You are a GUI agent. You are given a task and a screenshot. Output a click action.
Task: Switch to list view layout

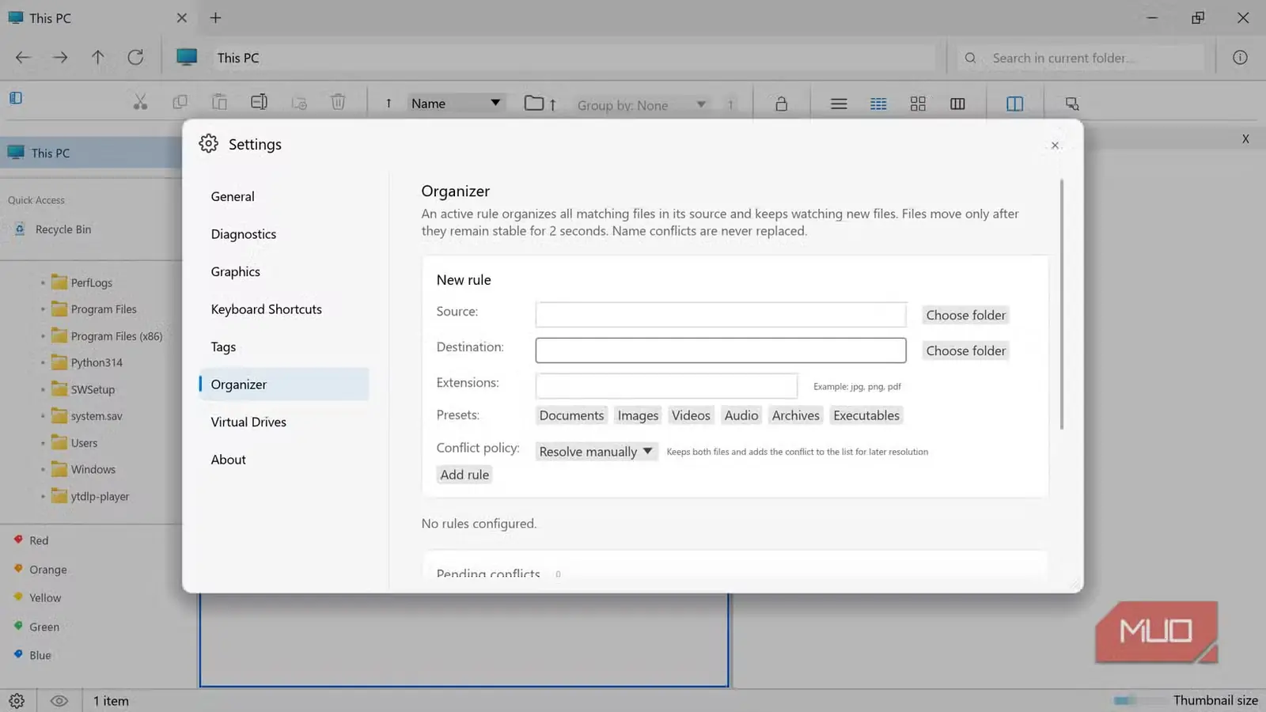[x=839, y=104]
